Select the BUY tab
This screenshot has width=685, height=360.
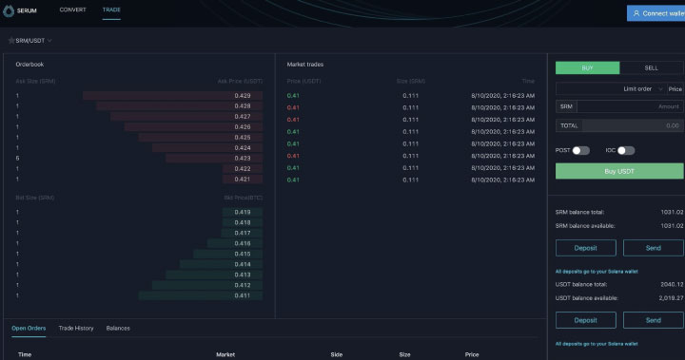(587, 67)
